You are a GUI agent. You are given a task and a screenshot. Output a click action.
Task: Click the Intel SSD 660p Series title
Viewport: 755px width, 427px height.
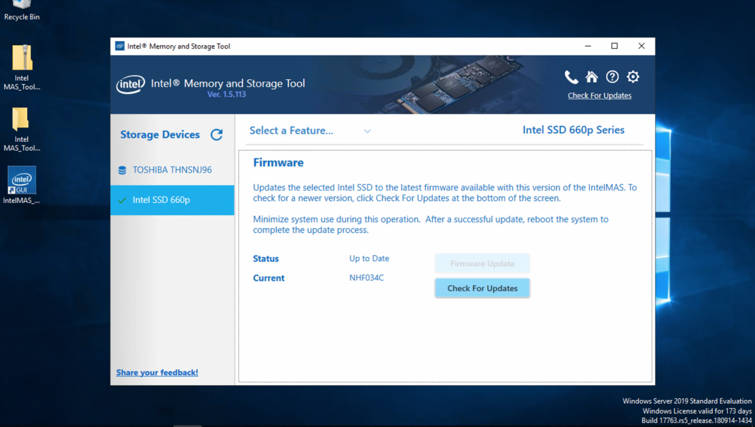point(574,130)
